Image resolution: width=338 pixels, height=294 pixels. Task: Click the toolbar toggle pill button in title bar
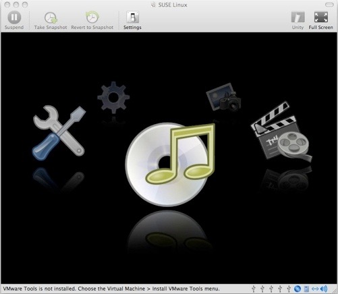tap(329, 5)
